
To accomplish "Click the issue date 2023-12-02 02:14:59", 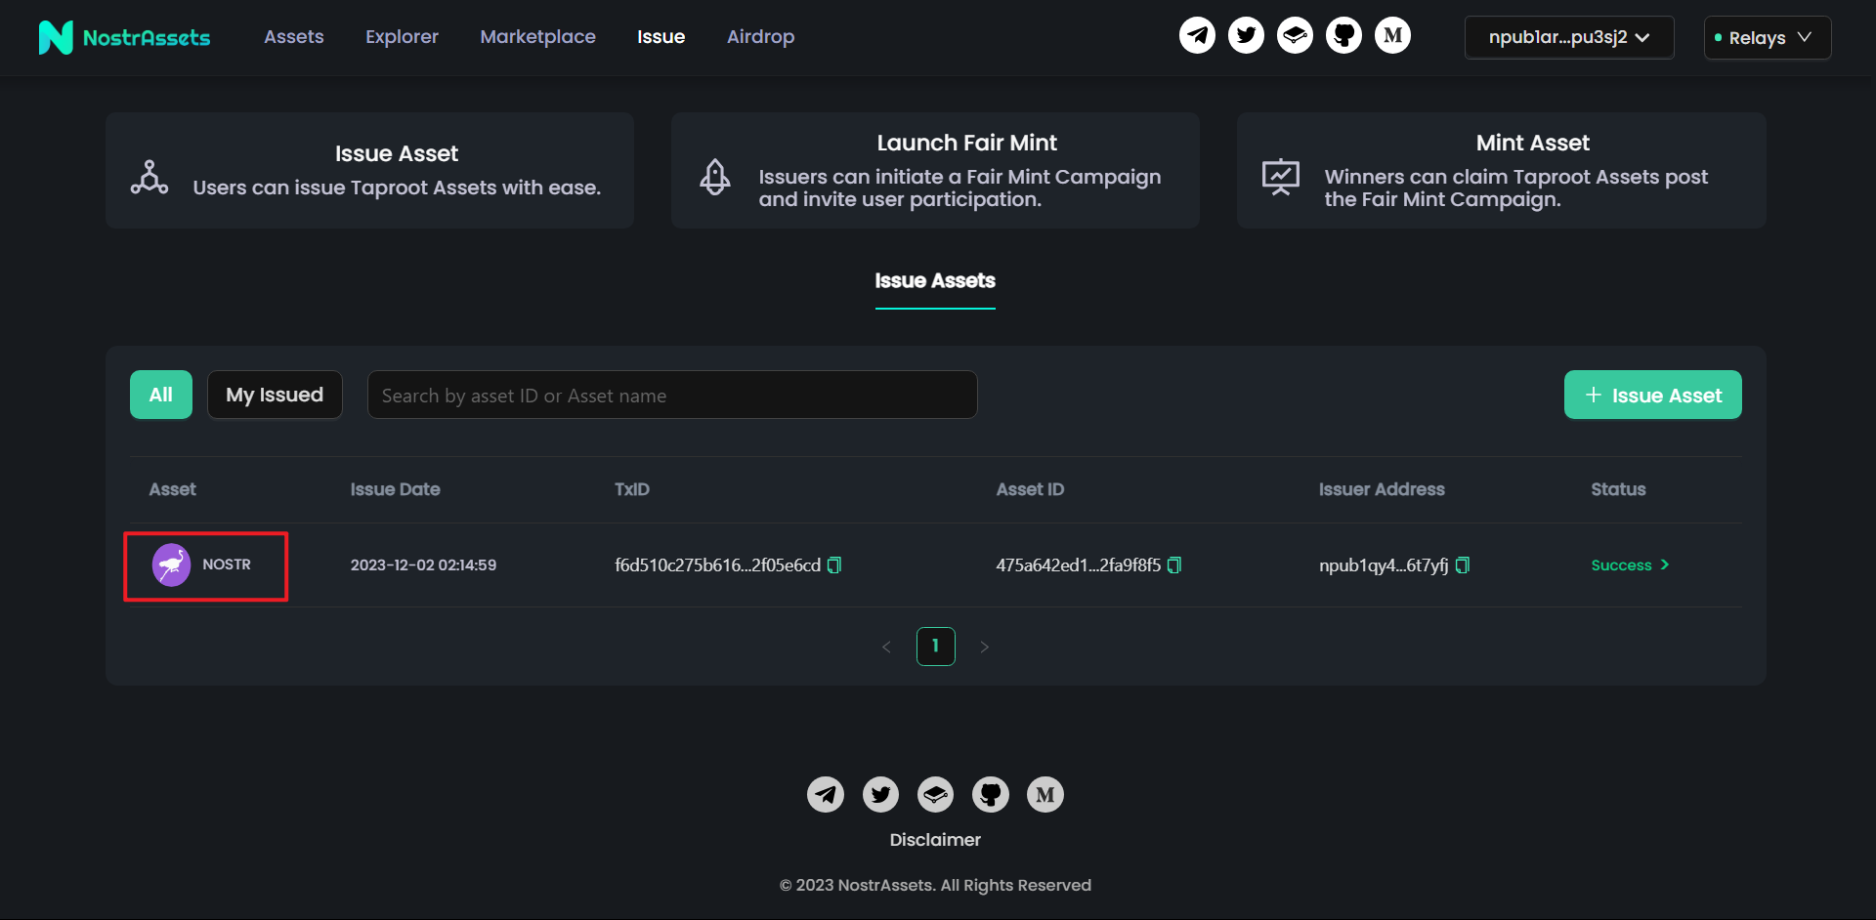I will (x=423, y=565).
